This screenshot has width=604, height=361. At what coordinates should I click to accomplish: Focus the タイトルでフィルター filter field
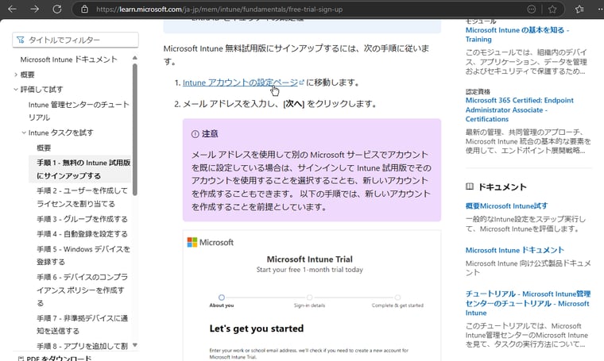click(x=75, y=40)
